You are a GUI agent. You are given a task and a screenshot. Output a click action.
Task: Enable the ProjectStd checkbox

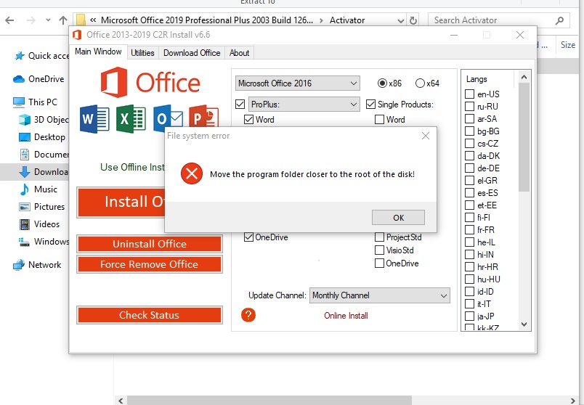point(379,237)
